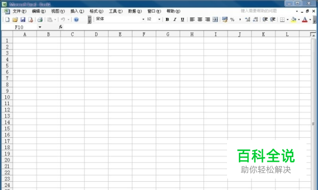Screen dimensions: 318x190
Task: Open the Name Box dropdown arrow
Action: [40, 27]
